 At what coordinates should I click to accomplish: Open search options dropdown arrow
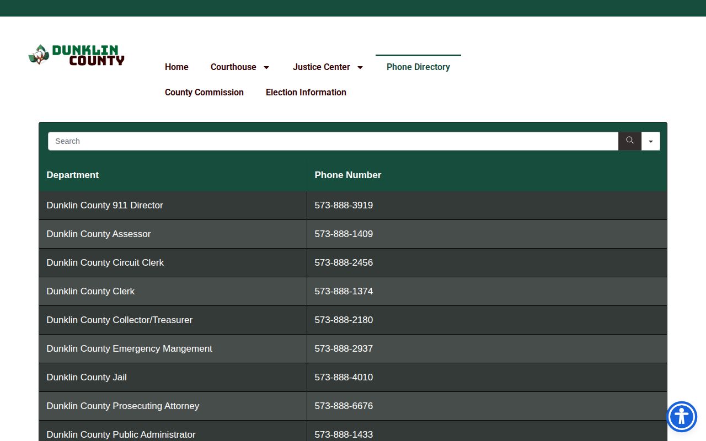pyautogui.click(x=651, y=141)
